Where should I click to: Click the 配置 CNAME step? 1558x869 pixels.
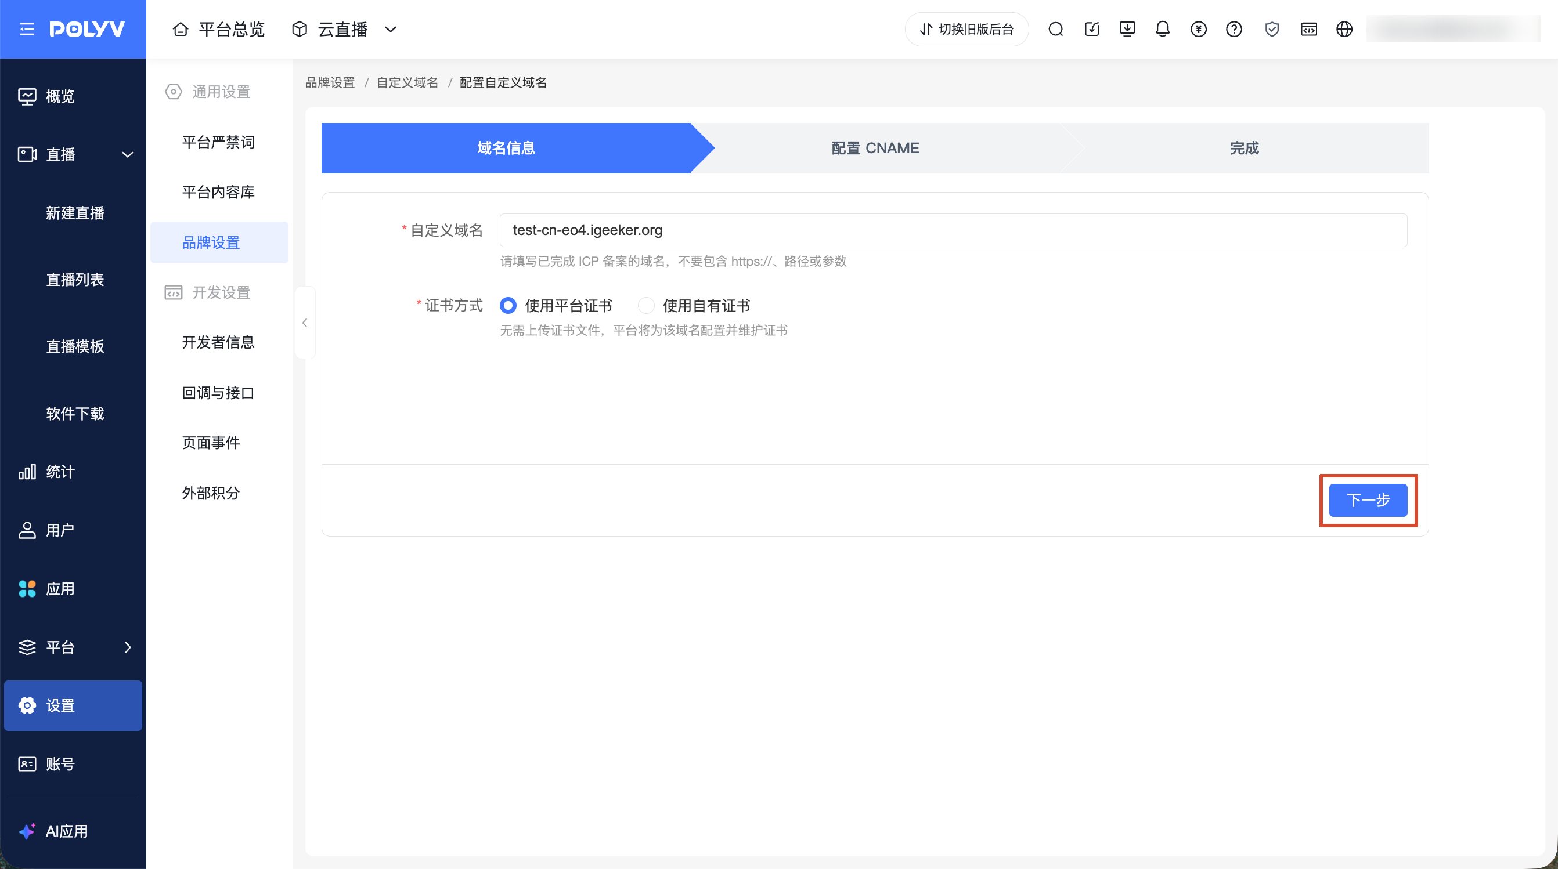875,148
